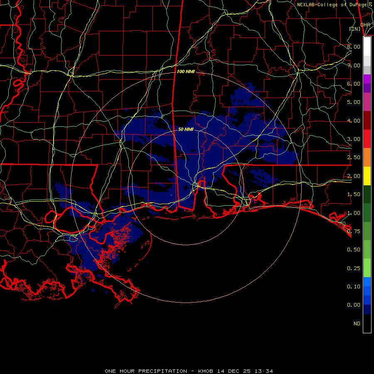Click the ND legend label
Screen dimensions: 374x374
coord(357,324)
